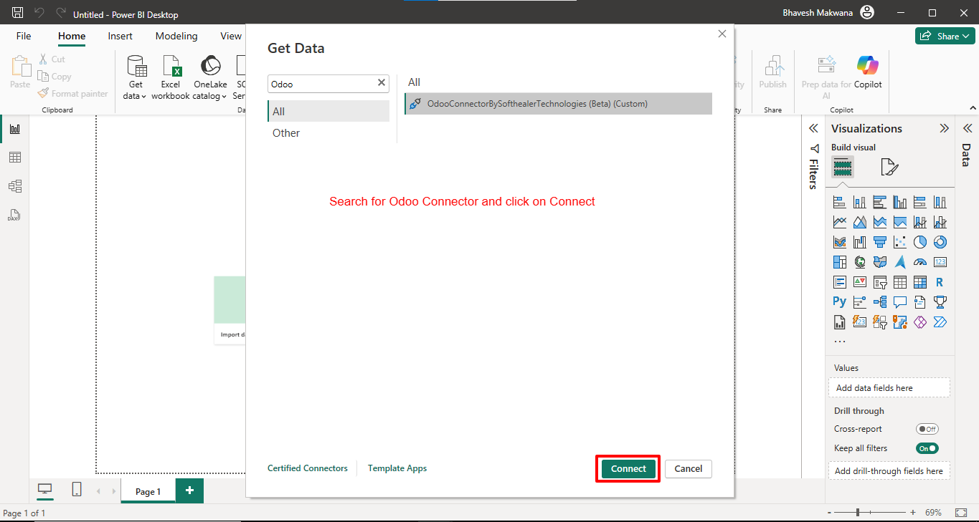Click the Copy icon in Clipboard group
The height and width of the screenshot is (522, 979).
(x=44, y=77)
